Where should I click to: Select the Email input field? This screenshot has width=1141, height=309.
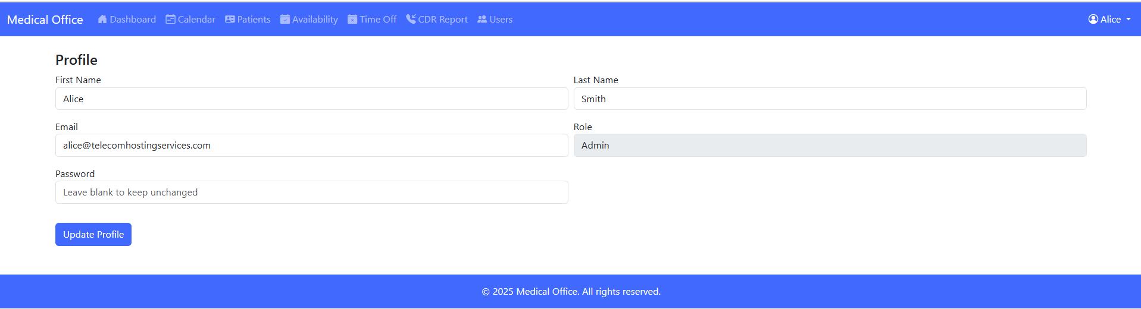click(311, 146)
